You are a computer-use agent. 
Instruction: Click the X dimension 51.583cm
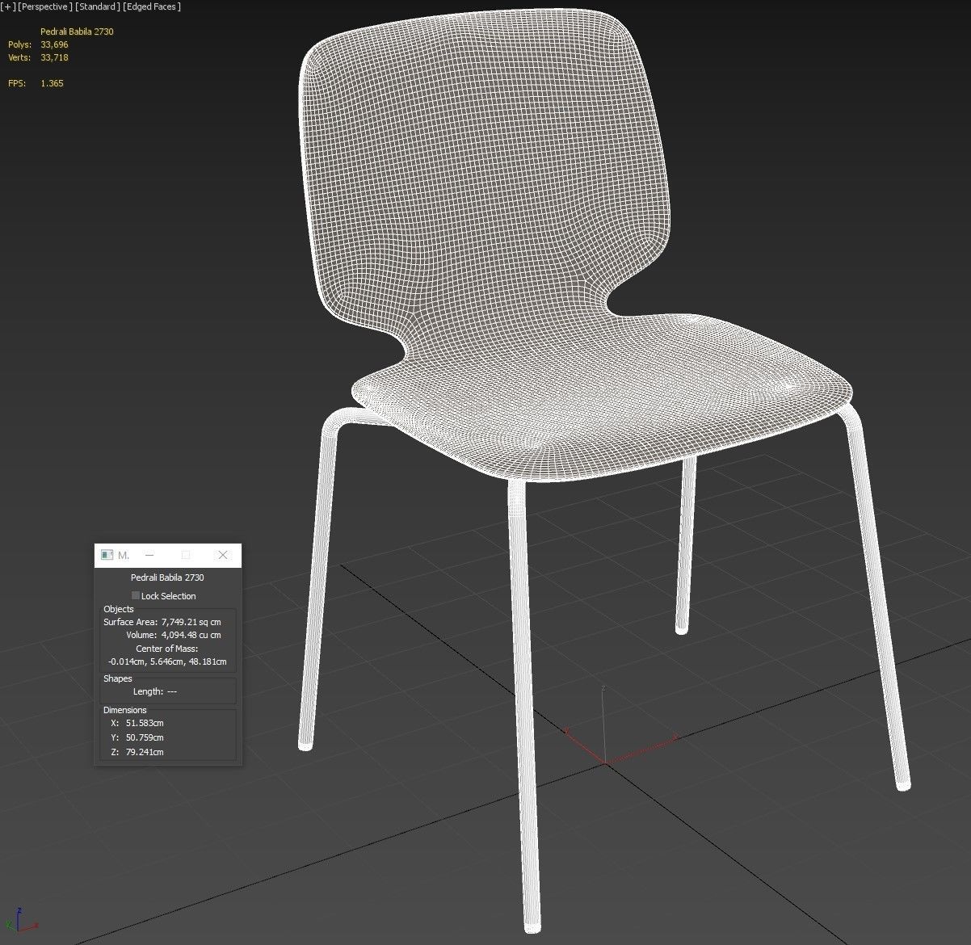[145, 723]
